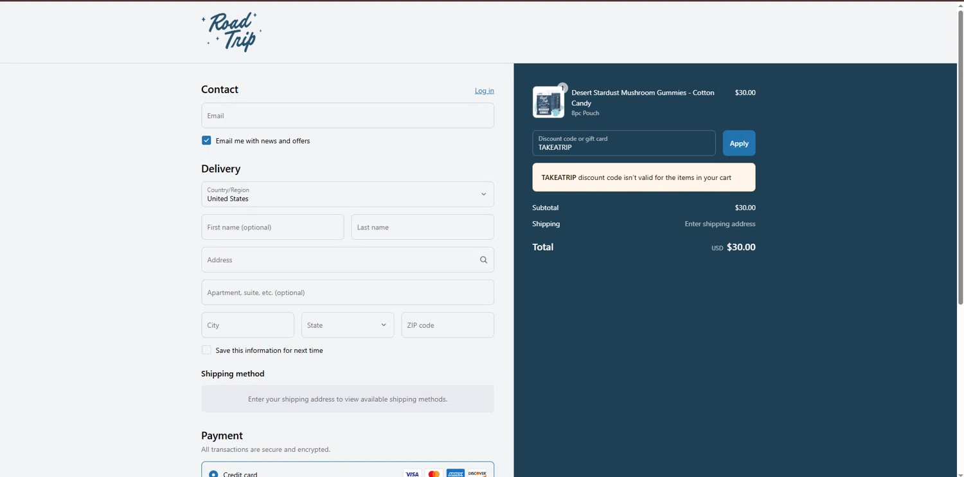Click the scrollbar down arrow
Image resolution: width=964 pixels, height=477 pixels.
[x=960, y=474]
